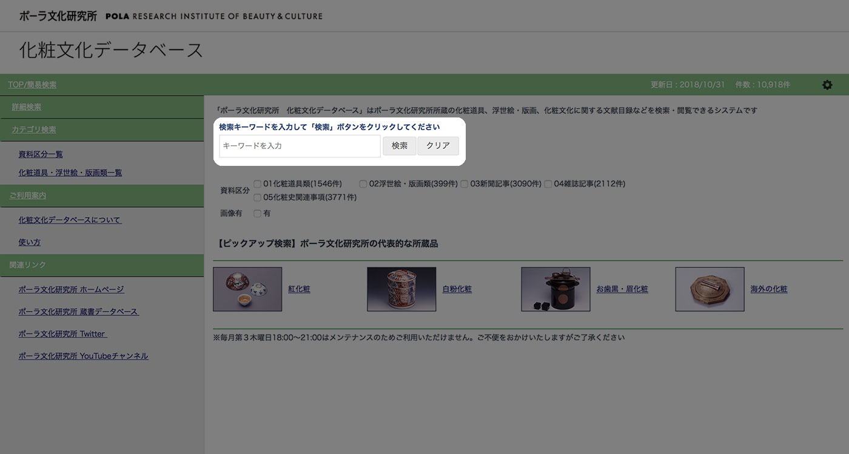Open the お歯黒・眉化粧 text link

(x=622, y=289)
